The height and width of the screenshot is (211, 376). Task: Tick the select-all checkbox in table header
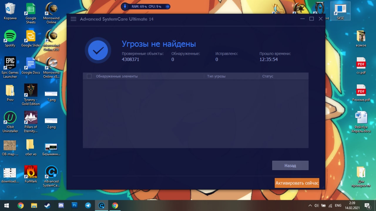point(89,76)
